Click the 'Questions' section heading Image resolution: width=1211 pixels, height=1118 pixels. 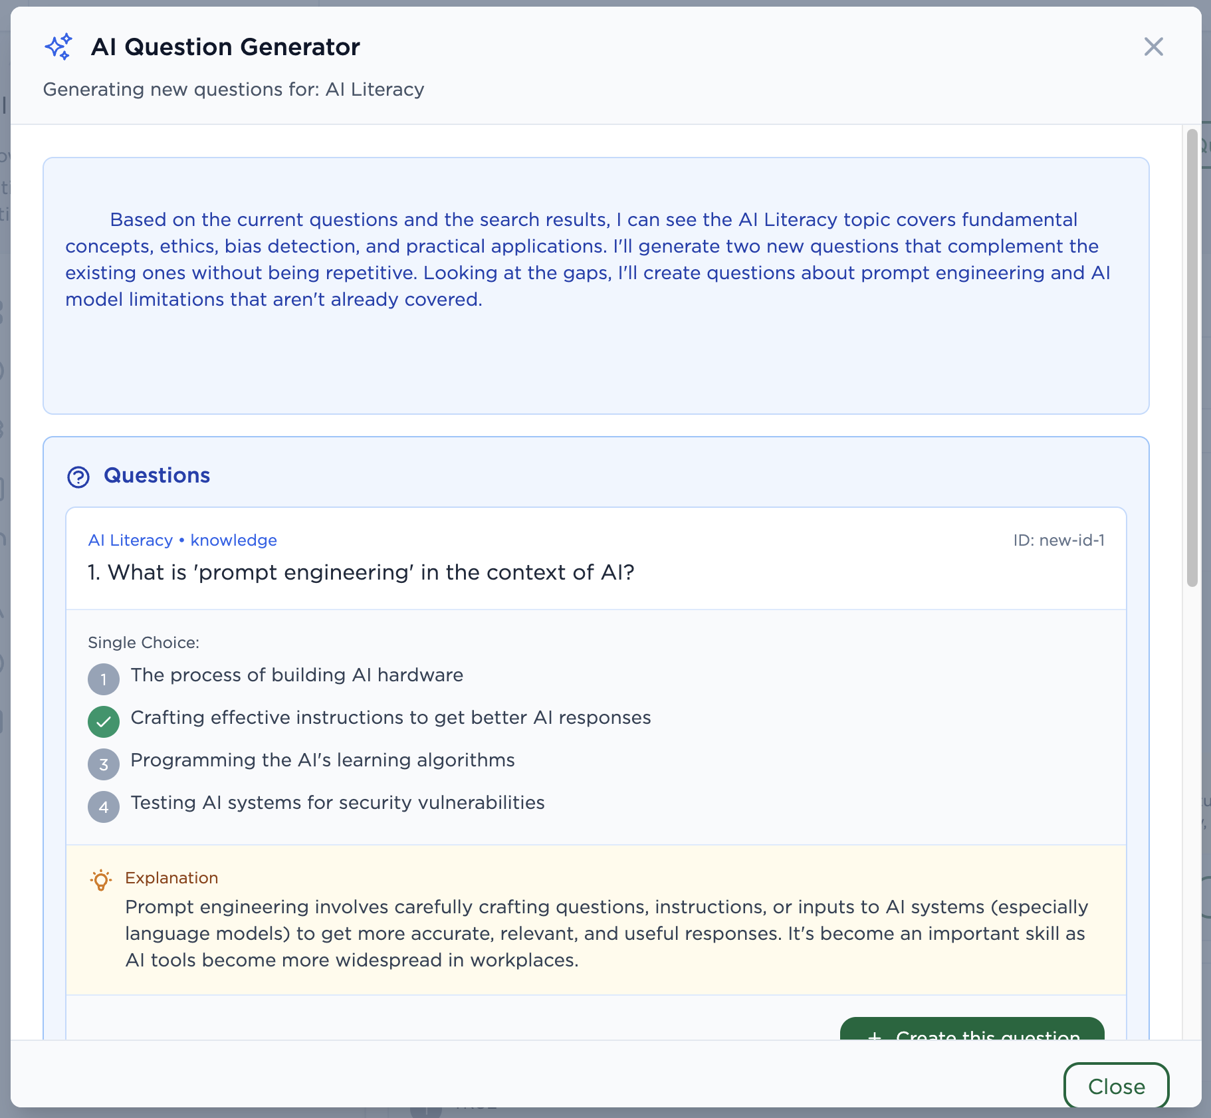coord(157,476)
